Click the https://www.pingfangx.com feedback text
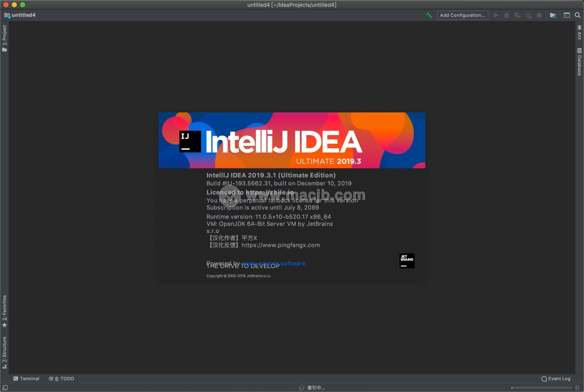The image size is (584, 392). pyautogui.click(x=281, y=245)
